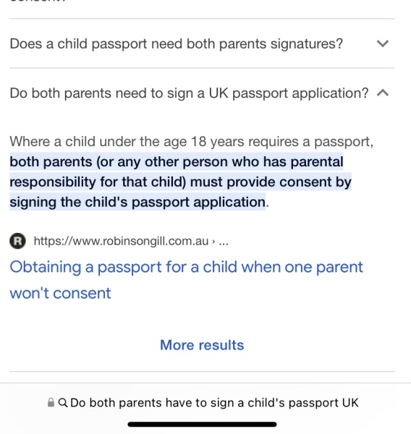Tap 'signing the child's passport application' highlighted line

[137, 202]
